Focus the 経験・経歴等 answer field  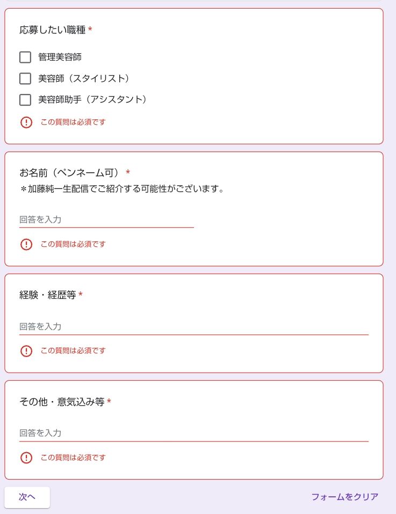[193, 326]
